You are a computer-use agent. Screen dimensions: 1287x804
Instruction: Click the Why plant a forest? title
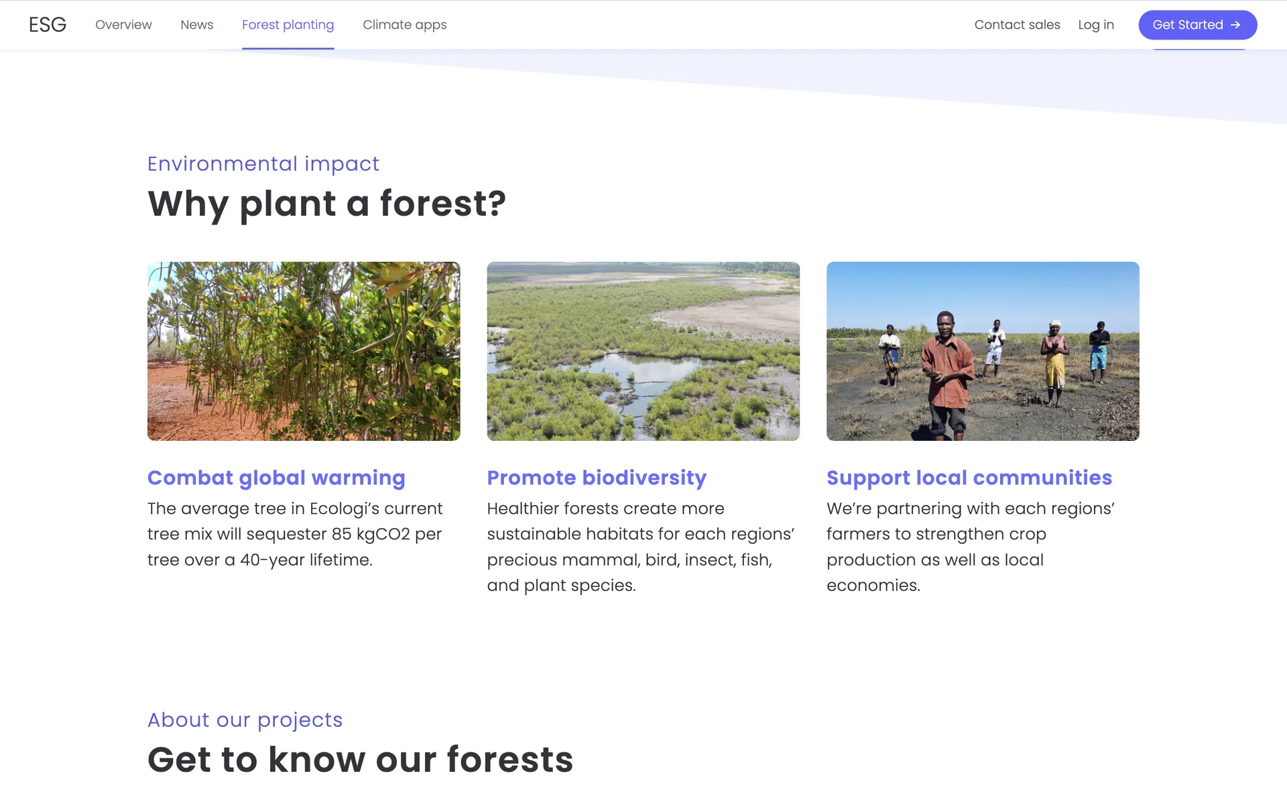(326, 204)
